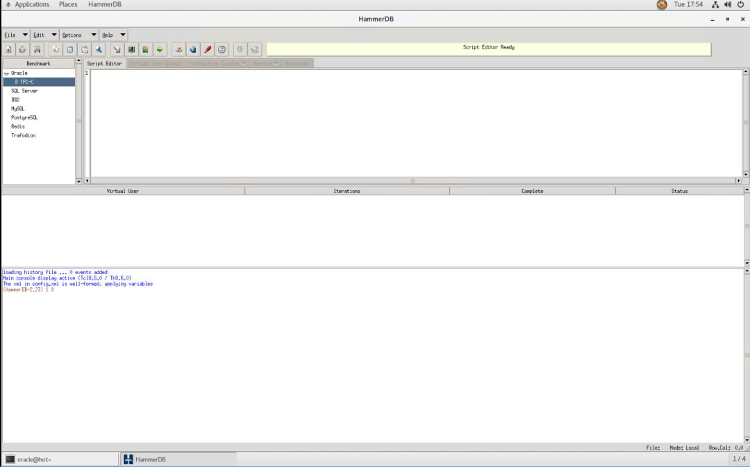
Task: Click the Complete column header
Action: pyautogui.click(x=533, y=192)
